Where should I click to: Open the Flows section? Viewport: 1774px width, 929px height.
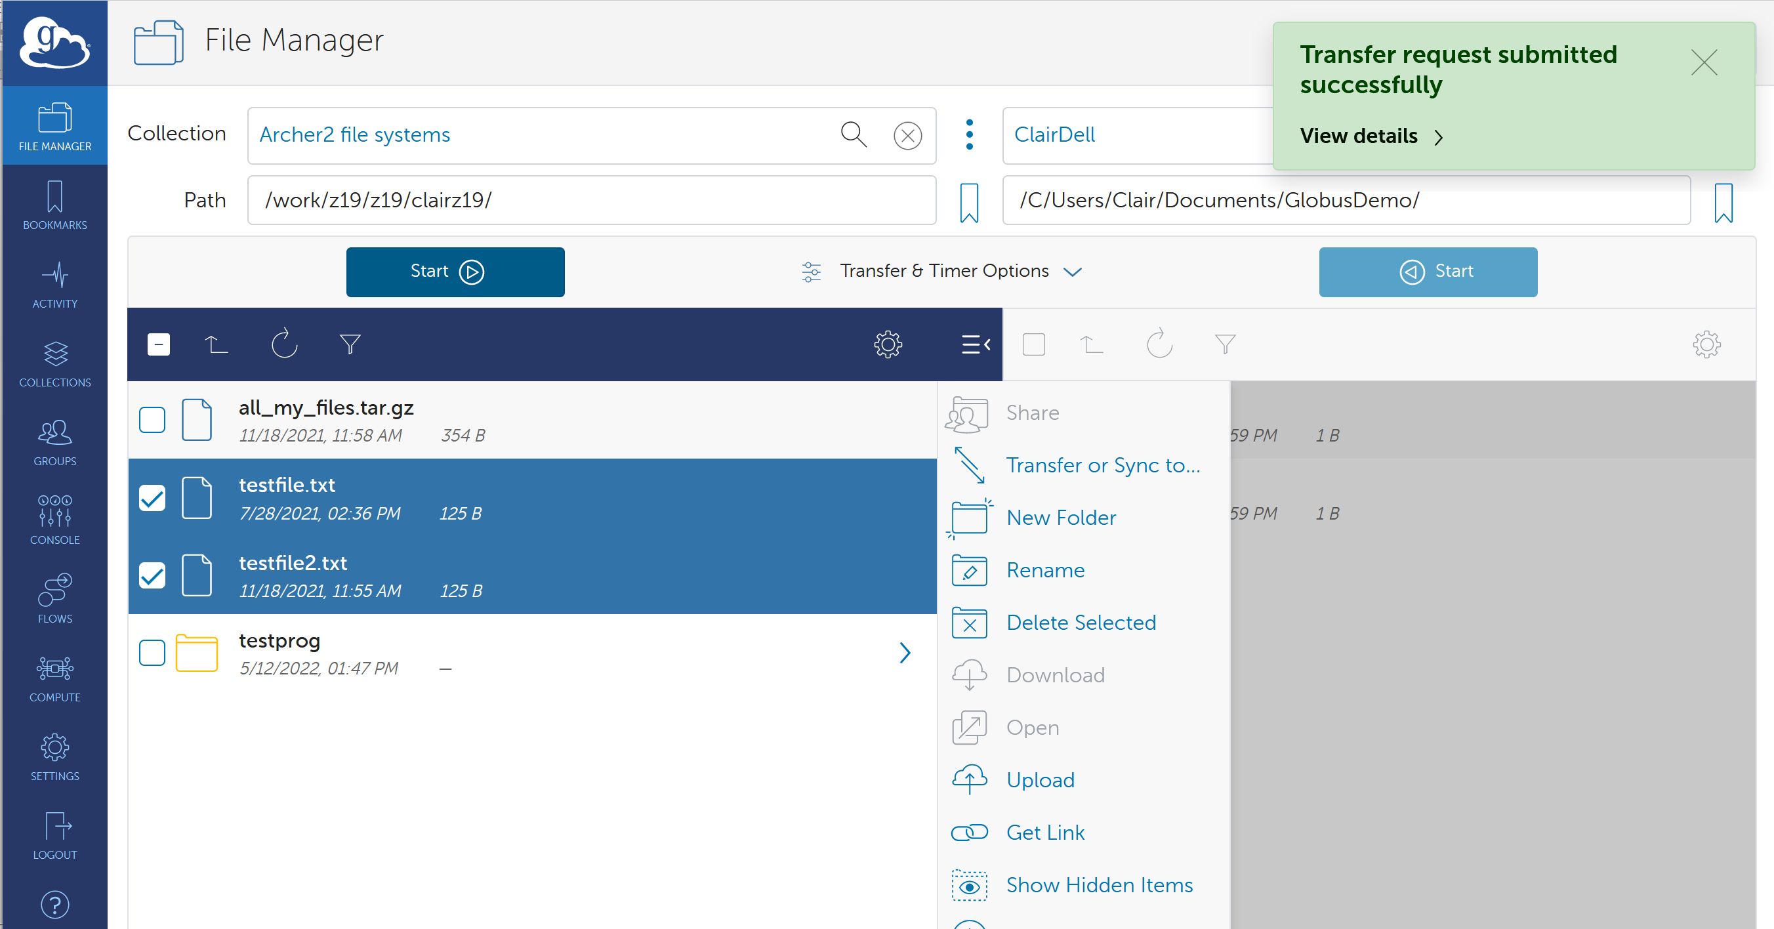[54, 598]
